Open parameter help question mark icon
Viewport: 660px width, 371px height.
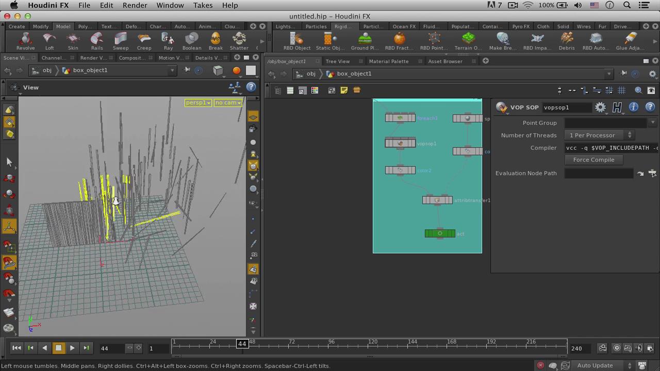tap(650, 107)
